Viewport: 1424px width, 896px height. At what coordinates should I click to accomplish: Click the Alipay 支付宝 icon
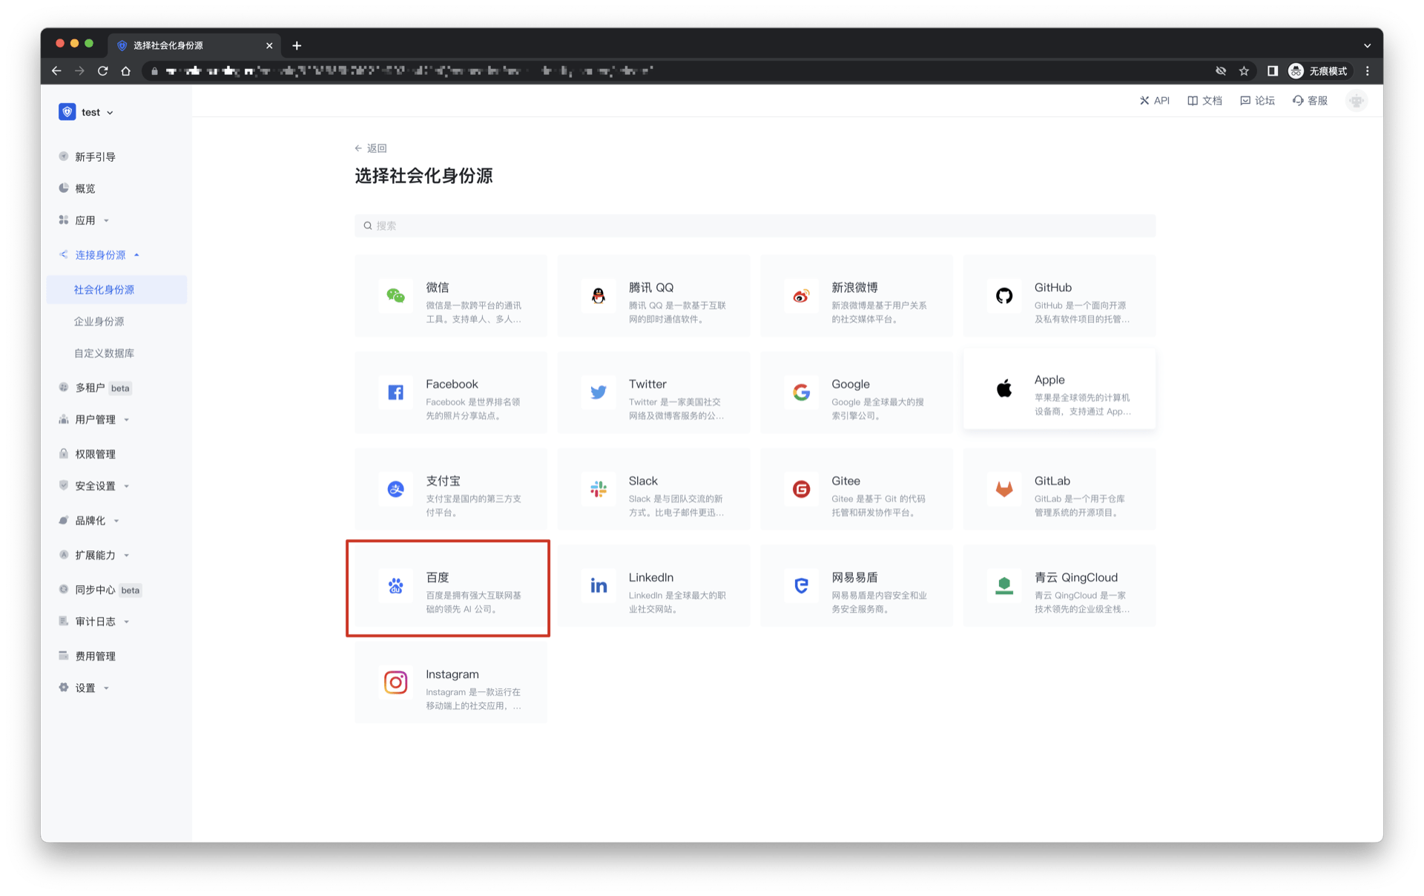point(395,489)
